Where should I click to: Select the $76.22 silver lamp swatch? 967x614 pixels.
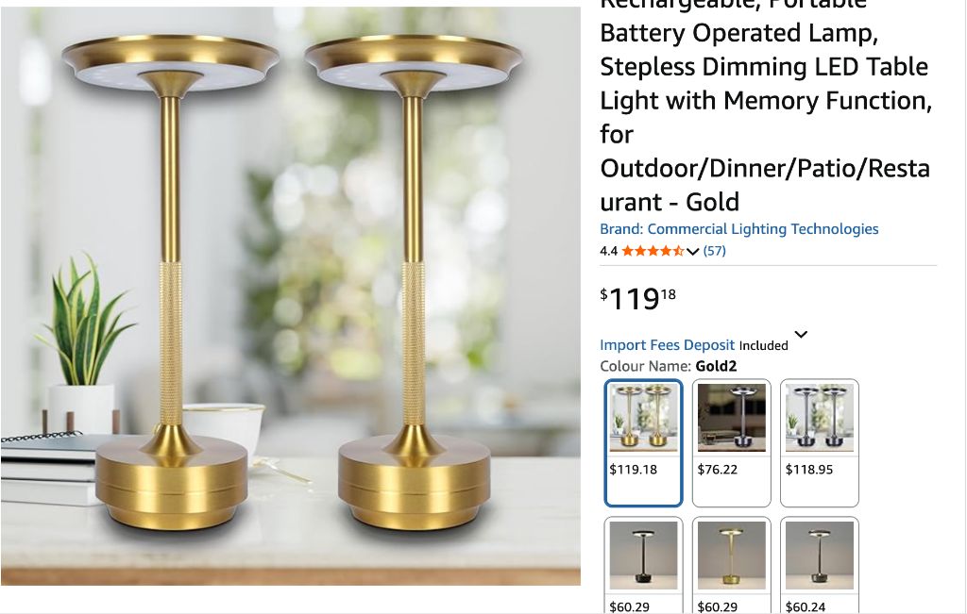(732, 442)
